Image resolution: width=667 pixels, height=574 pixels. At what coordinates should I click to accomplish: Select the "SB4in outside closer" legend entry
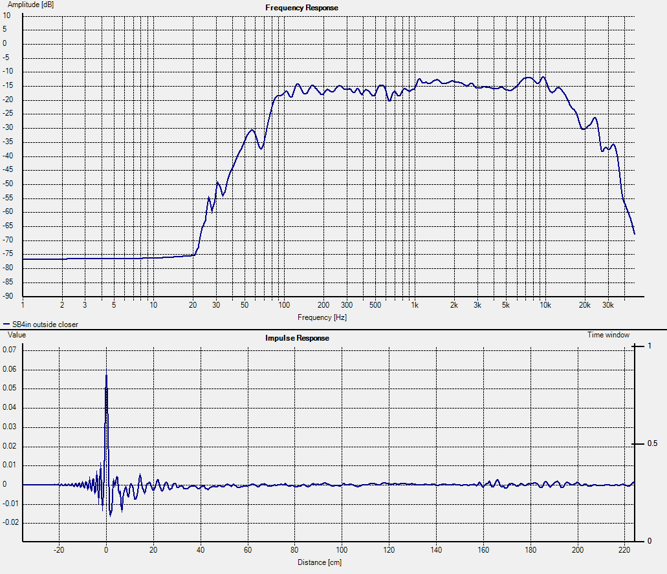click(45, 324)
